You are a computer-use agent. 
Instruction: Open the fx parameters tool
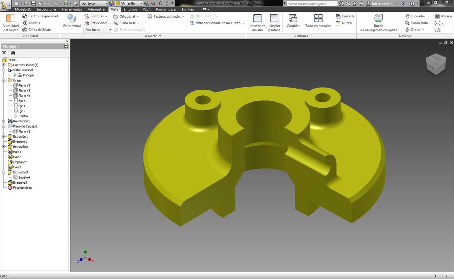pyautogui.click(x=160, y=3)
